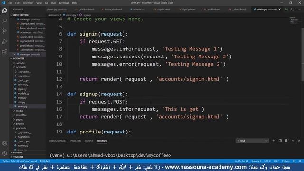Viewport: 304px width, 171px height.
Task: Open the Manage gear icon
Action: [4, 153]
